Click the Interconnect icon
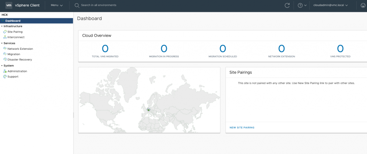 5,37
